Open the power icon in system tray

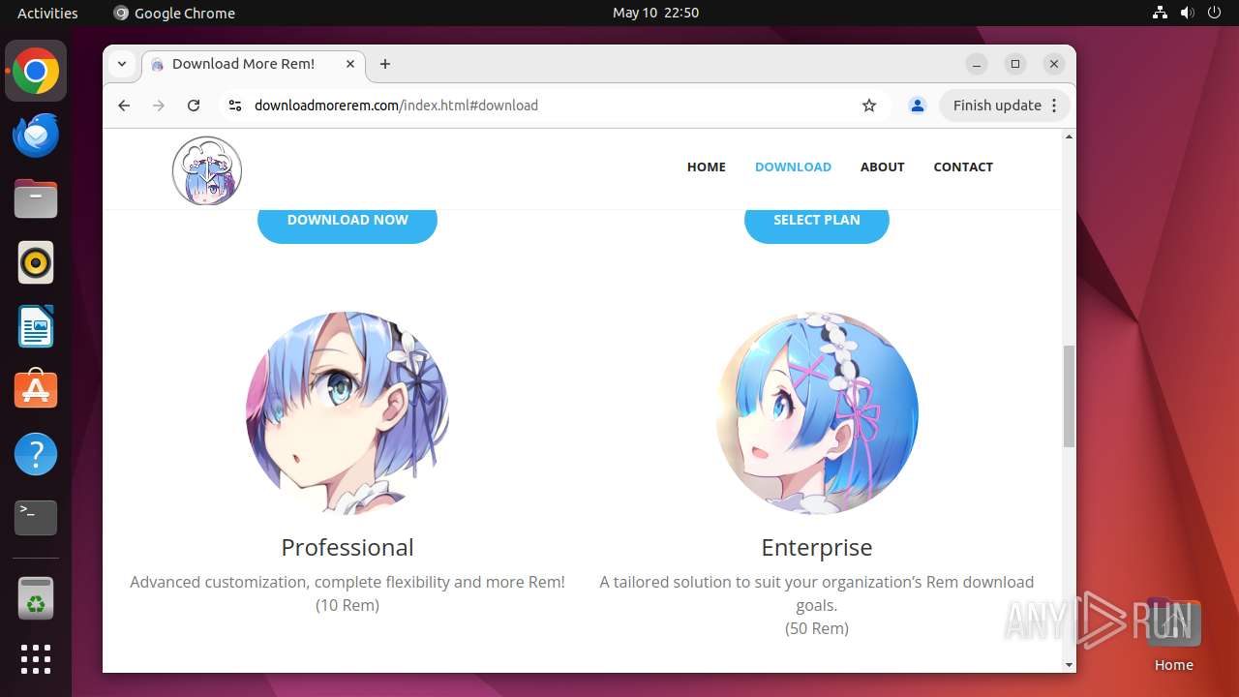pos(1214,13)
